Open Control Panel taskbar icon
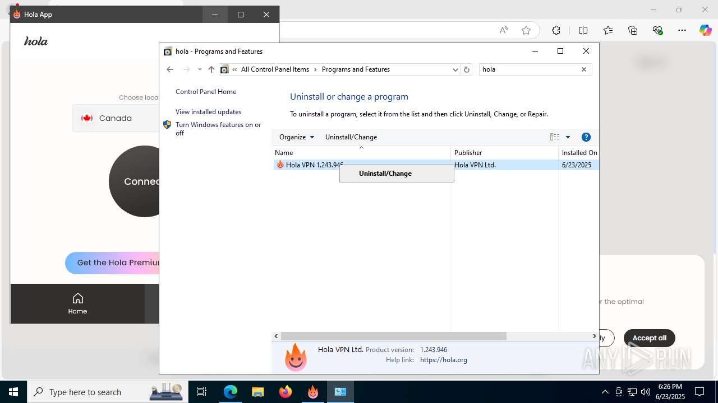718x403 pixels. [340, 392]
